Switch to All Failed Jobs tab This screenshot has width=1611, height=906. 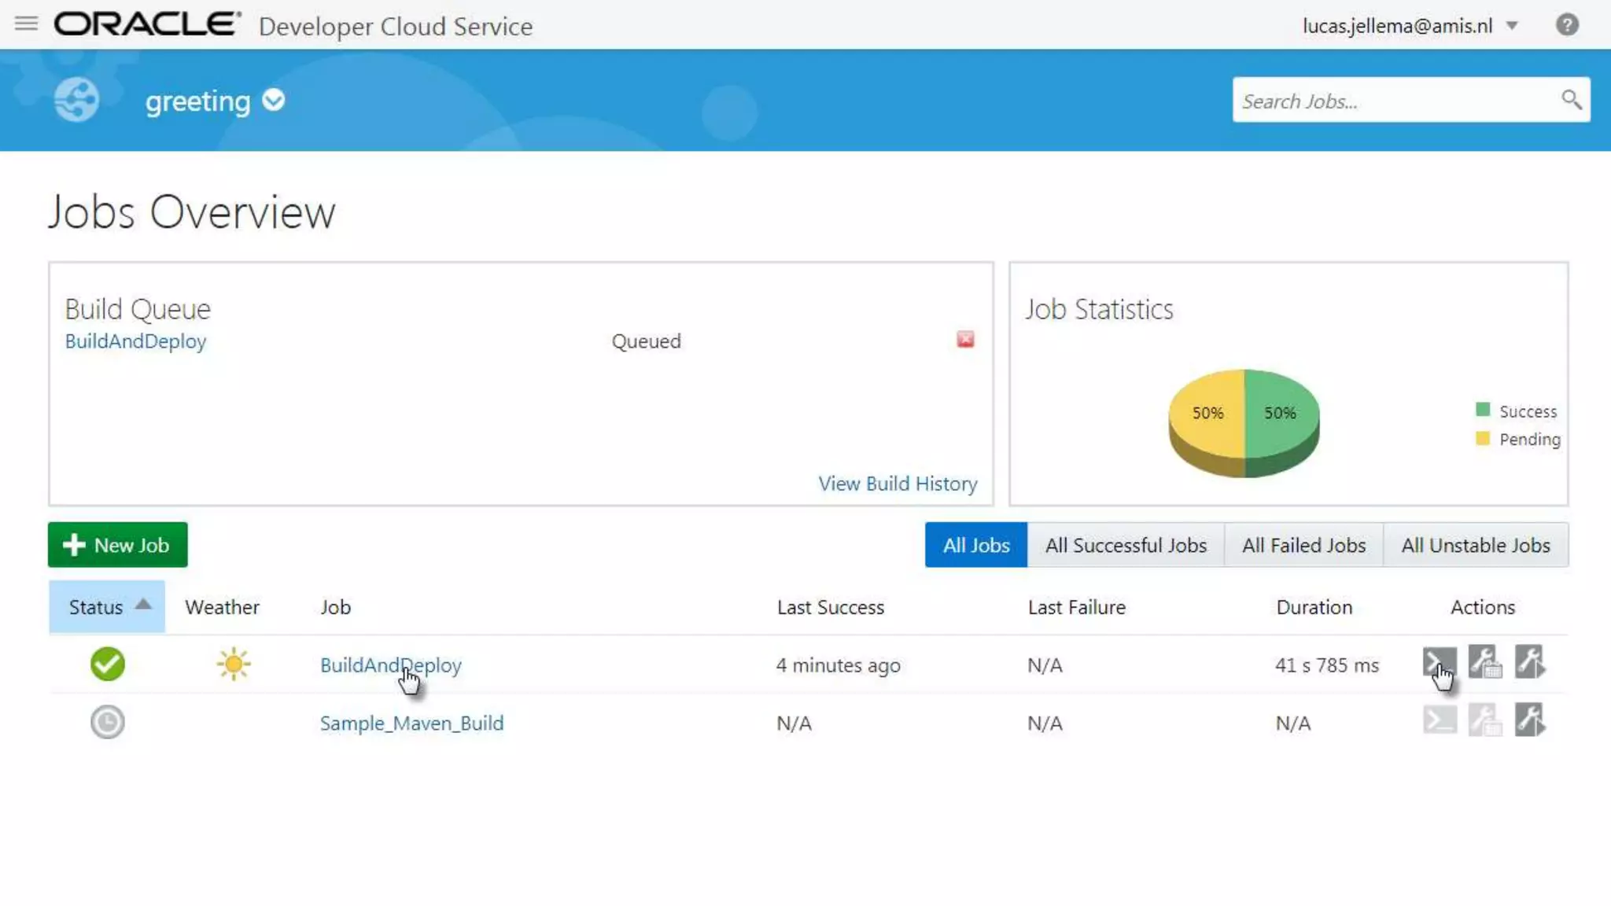tap(1303, 545)
